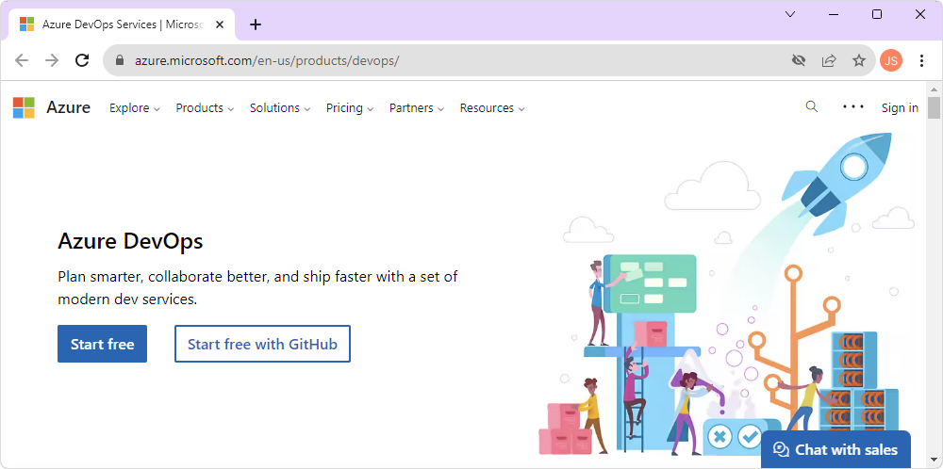Image resolution: width=943 pixels, height=469 pixels.
Task: Click the Azure brand link
Action: (x=69, y=107)
